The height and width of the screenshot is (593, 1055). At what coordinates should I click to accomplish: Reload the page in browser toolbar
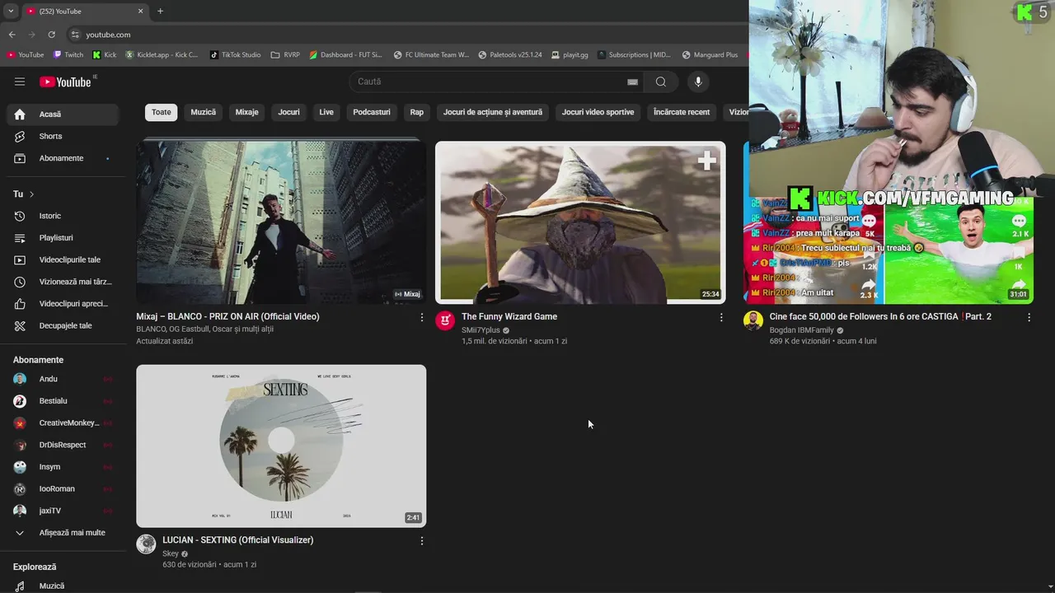[x=51, y=35]
